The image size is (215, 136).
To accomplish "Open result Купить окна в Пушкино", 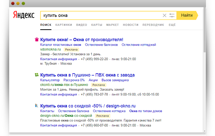I will click(x=87, y=75).
